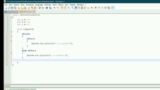This screenshot has width=160, height=90.
Task: Click the Print toolbar icon
Action: [x=25, y=8]
